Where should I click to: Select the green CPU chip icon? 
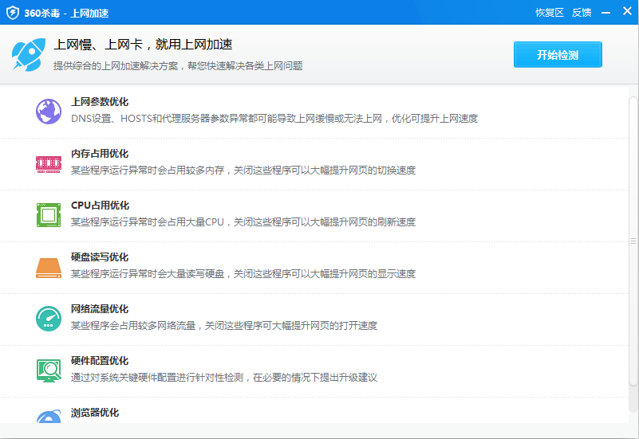[48, 215]
